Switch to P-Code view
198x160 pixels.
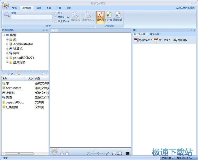pos(109,16)
